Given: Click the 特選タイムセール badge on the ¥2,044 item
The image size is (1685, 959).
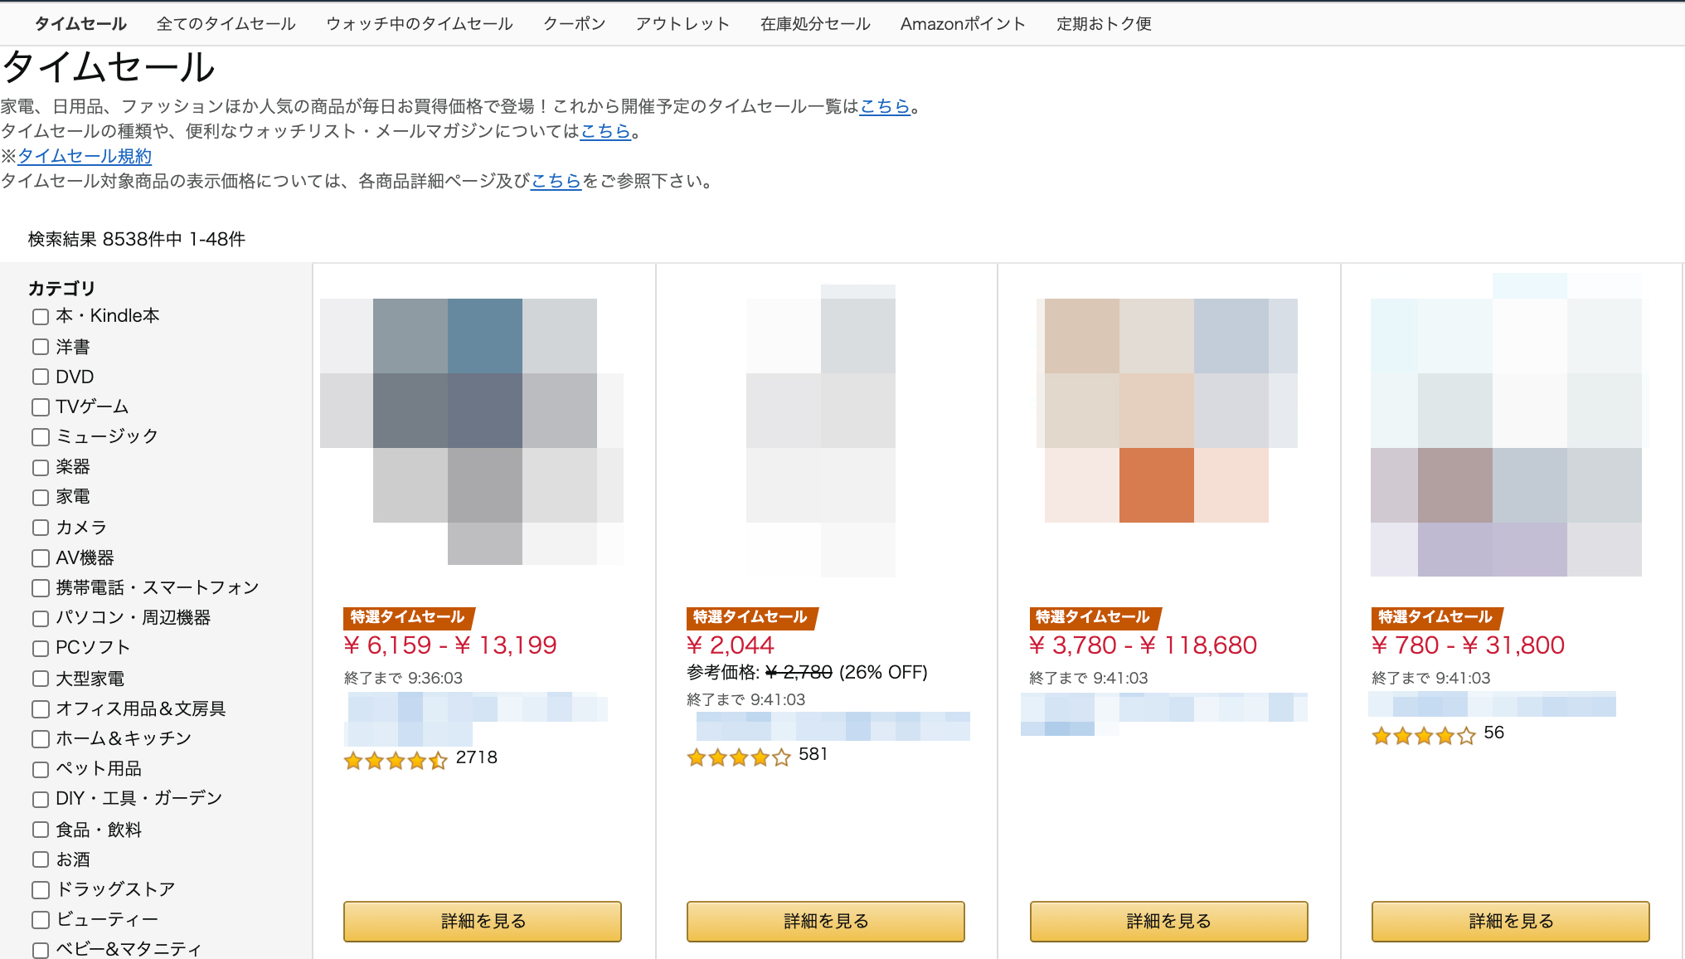Looking at the screenshot, I should point(751,617).
